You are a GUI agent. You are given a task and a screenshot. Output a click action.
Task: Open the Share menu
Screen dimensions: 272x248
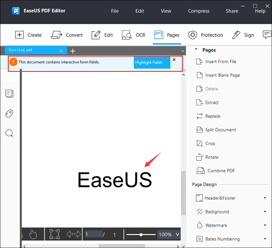[232, 11]
